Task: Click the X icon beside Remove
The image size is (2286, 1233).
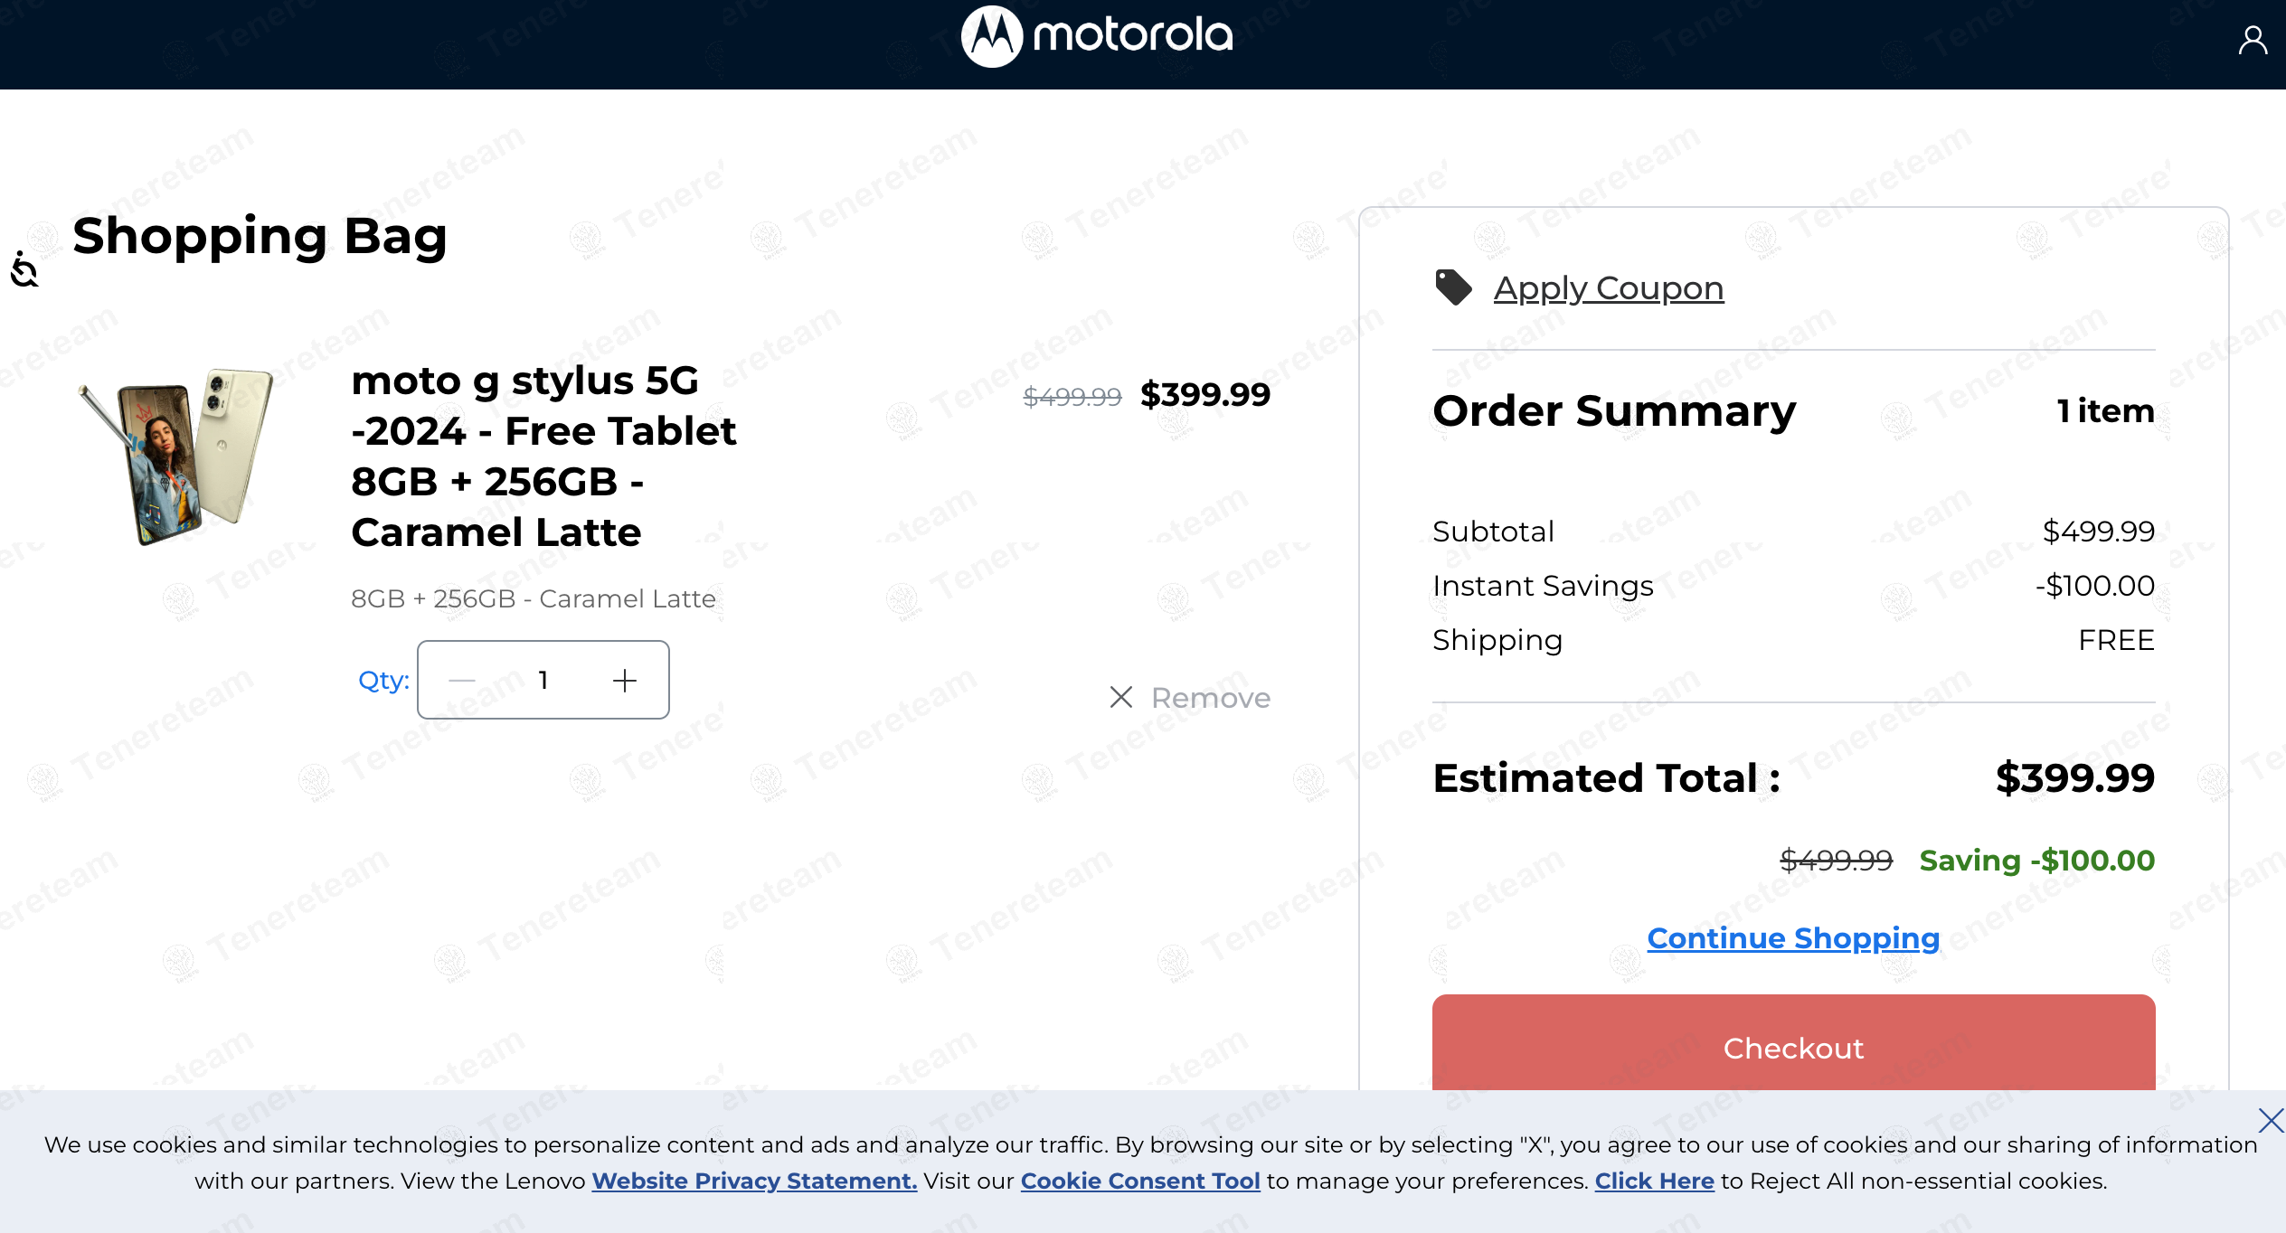Action: coord(1120,697)
